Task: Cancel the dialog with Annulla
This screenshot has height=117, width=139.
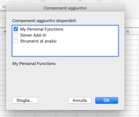Action: pos(80,101)
